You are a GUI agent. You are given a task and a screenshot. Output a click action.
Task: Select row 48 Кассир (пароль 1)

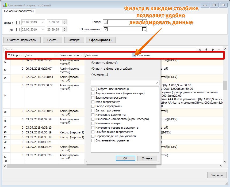click(72, 132)
